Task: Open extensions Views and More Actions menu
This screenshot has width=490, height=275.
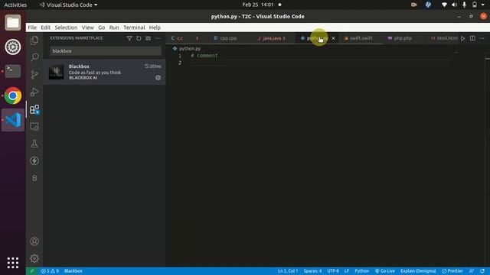Action: [158, 38]
